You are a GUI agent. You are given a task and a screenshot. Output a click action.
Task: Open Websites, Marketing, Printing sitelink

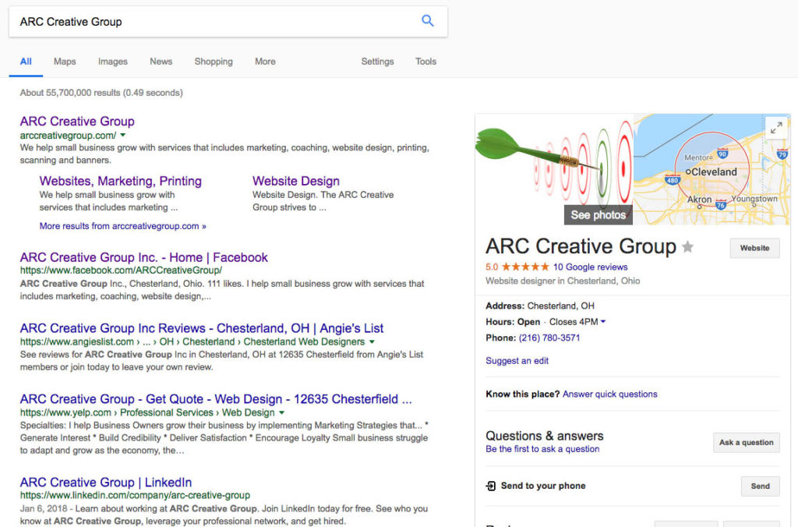click(120, 181)
